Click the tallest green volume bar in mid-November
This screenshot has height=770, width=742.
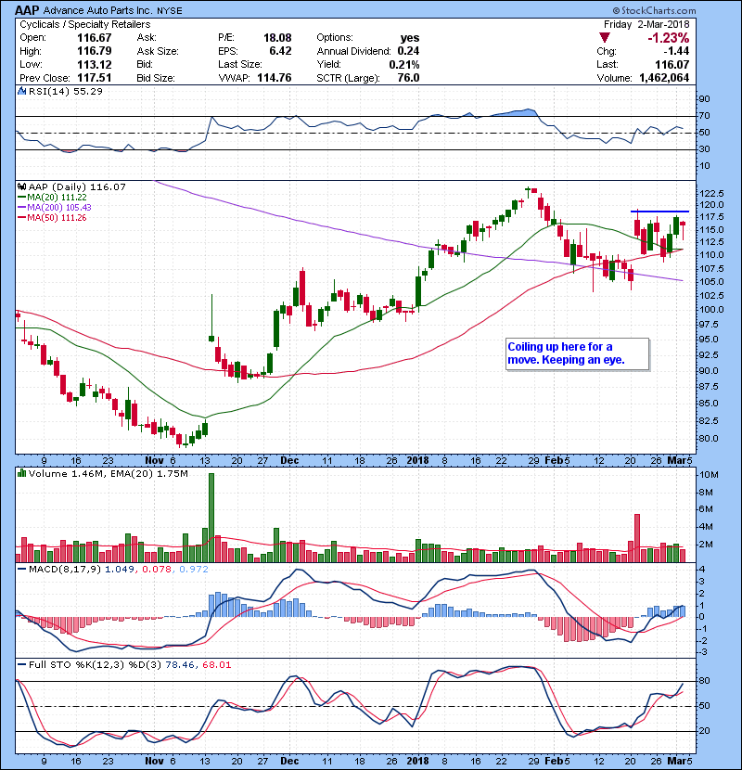pyautogui.click(x=211, y=518)
